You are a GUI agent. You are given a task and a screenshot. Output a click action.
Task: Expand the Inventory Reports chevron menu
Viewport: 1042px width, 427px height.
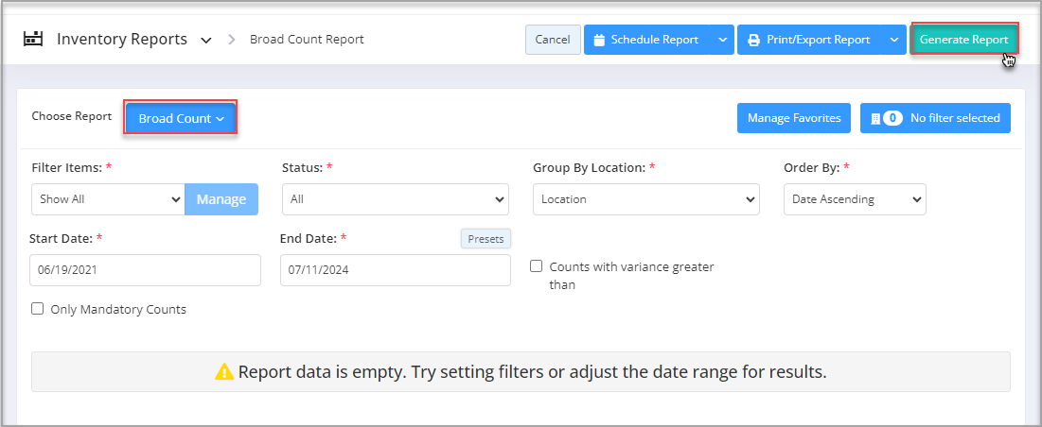coord(205,41)
